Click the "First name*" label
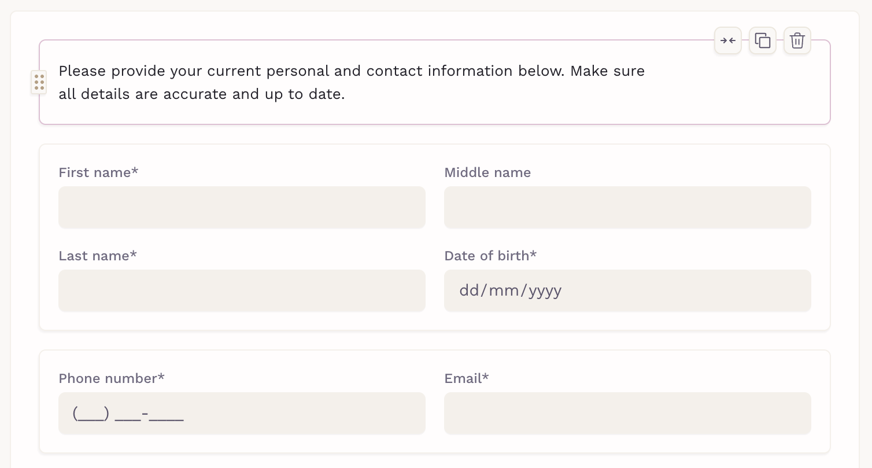This screenshot has height=468, width=872. click(x=98, y=172)
